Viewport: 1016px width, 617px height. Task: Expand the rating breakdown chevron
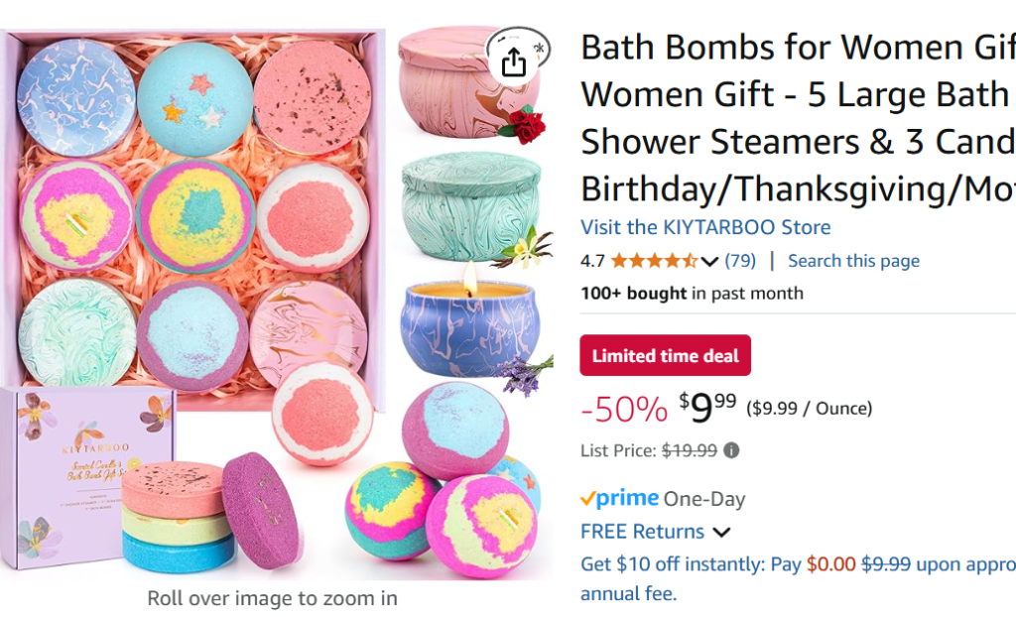[709, 262]
